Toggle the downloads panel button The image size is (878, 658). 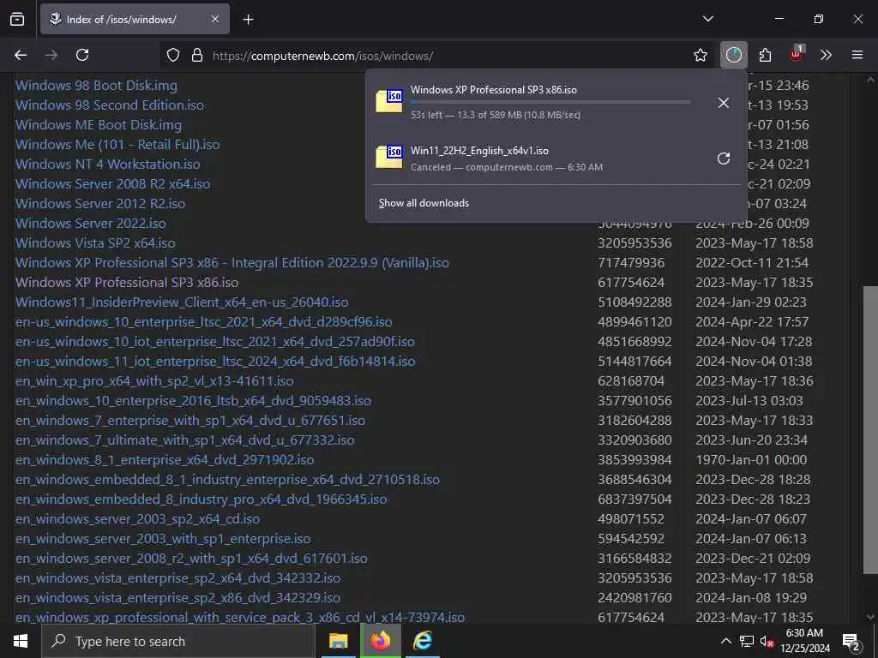click(734, 55)
